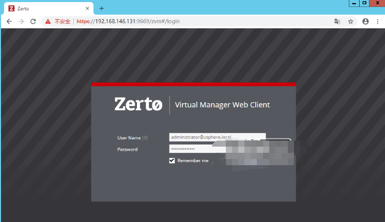Image resolution: width=385 pixels, height=222 pixels.
Task: Open the browser profile avatar
Action: click(x=365, y=21)
